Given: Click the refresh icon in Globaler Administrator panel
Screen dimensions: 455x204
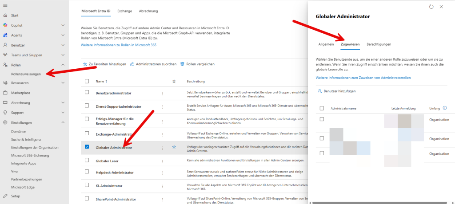Looking at the screenshot, I should 431,7.
